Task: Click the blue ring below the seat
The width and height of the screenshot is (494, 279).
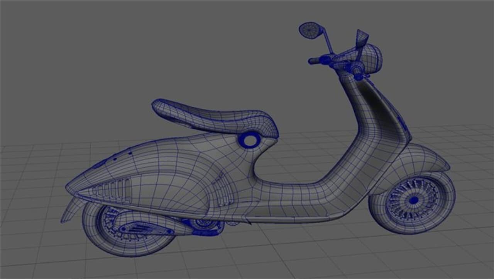Action: [250, 139]
